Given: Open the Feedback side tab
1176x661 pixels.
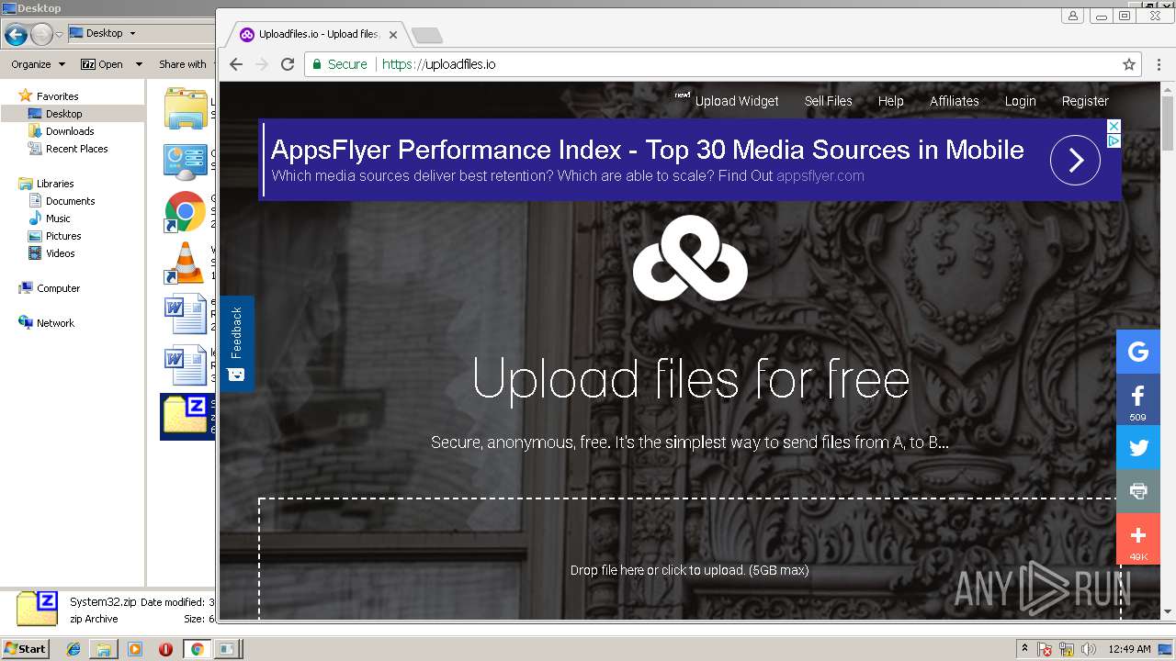Looking at the screenshot, I should [x=236, y=344].
